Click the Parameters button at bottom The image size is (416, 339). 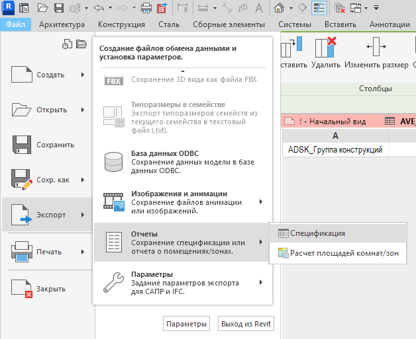coord(186,324)
